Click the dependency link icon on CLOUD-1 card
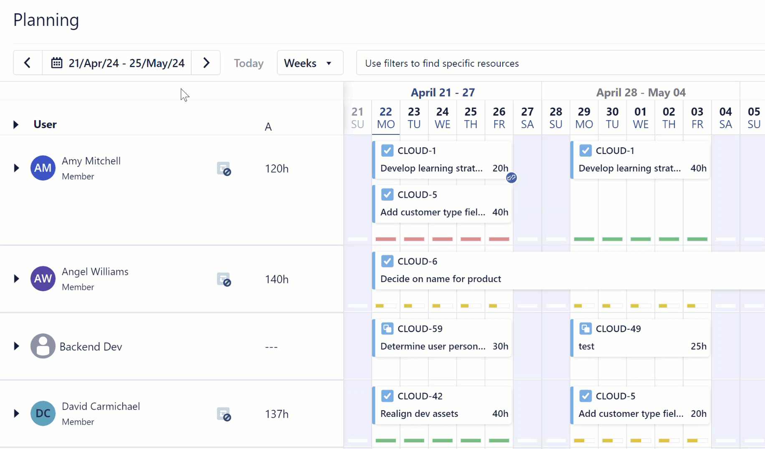The height and width of the screenshot is (449, 765). [511, 178]
